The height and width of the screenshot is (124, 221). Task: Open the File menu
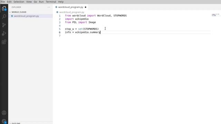point(3,2)
